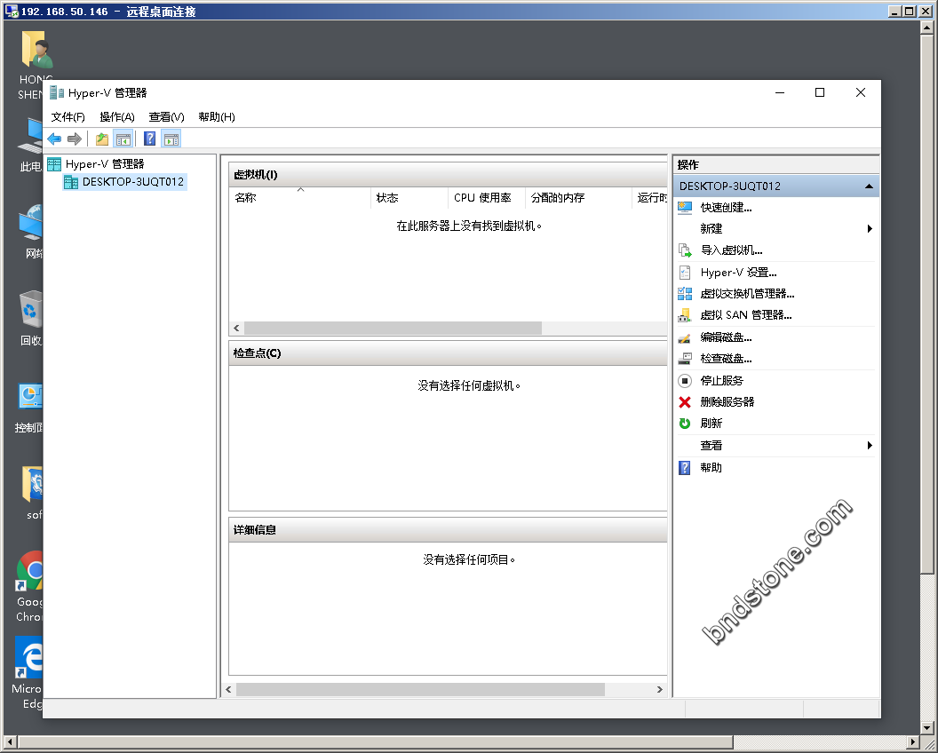Click 编辑磁盘... action link
The height and width of the screenshot is (753, 938).
(x=727, y=338)
